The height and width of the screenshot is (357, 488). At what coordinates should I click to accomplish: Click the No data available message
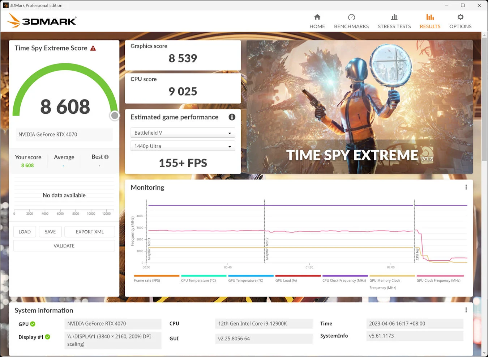pos(64,195)
